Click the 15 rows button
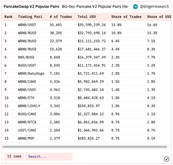The image size is (173, 165). pyautogui.click(x=14, y=157)
